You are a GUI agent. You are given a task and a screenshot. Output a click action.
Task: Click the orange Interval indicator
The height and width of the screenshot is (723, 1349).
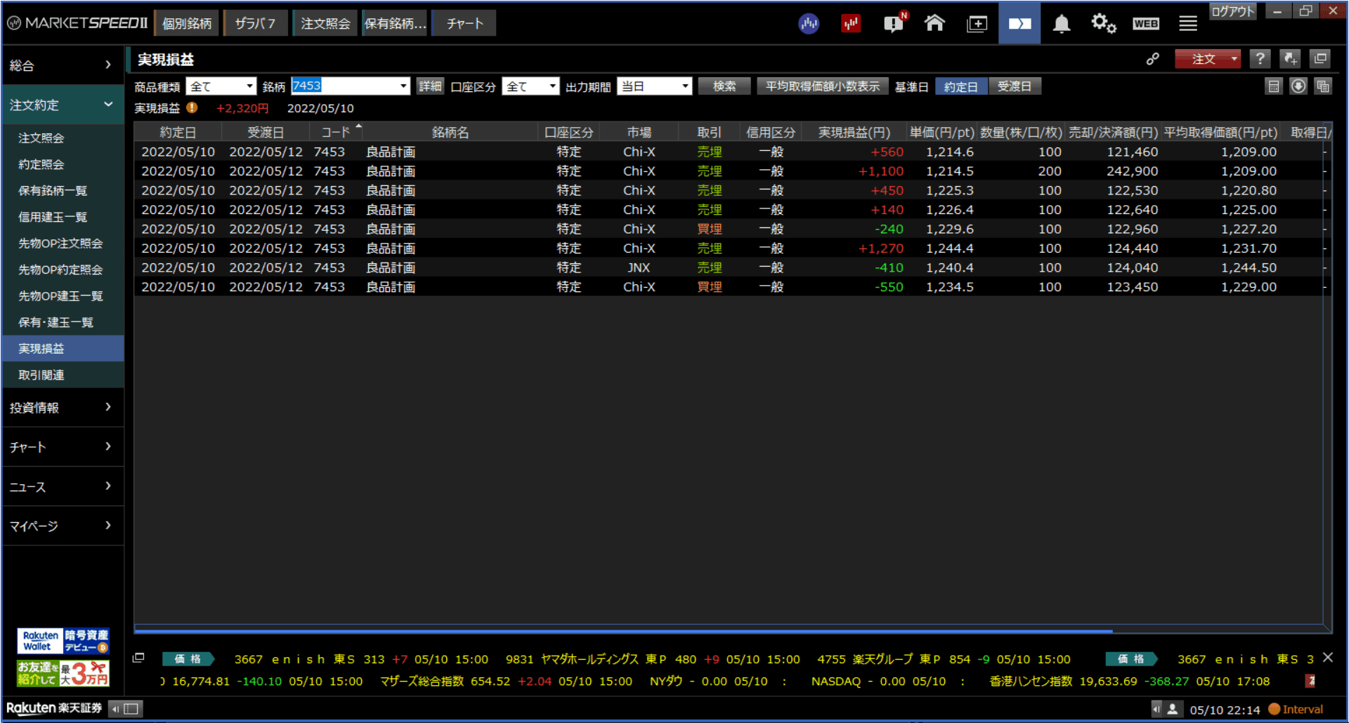point(1296,709)
